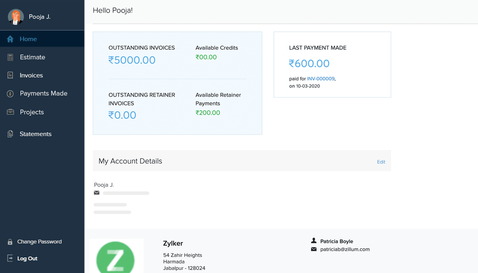Click the Log Out arrow icon
This screenshot has width=478, height=273.
(10, 258)
